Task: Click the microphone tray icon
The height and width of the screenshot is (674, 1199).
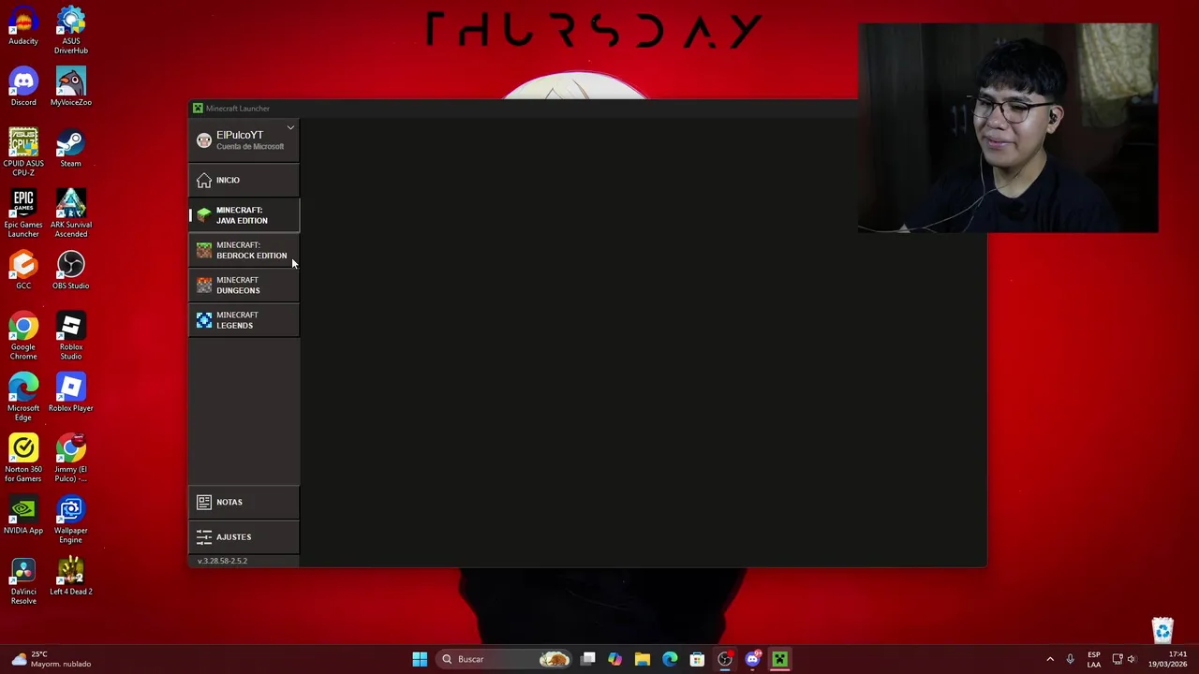Action: pyautogui.click(x=1070, y=659)
